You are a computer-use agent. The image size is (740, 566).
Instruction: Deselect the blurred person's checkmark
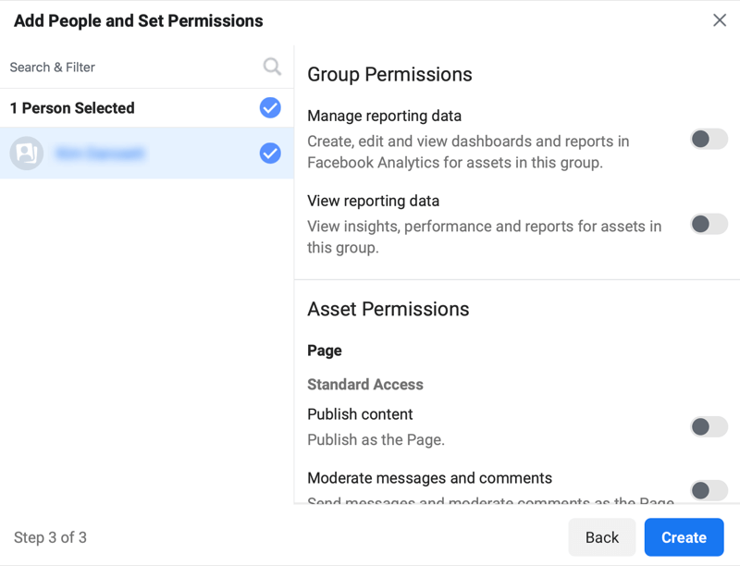click(x=270, y=154)
